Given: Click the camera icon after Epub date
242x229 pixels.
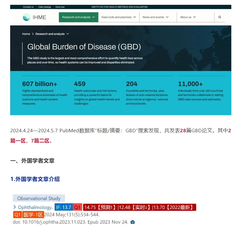Looking at the screenshot, I should [133, 222].
